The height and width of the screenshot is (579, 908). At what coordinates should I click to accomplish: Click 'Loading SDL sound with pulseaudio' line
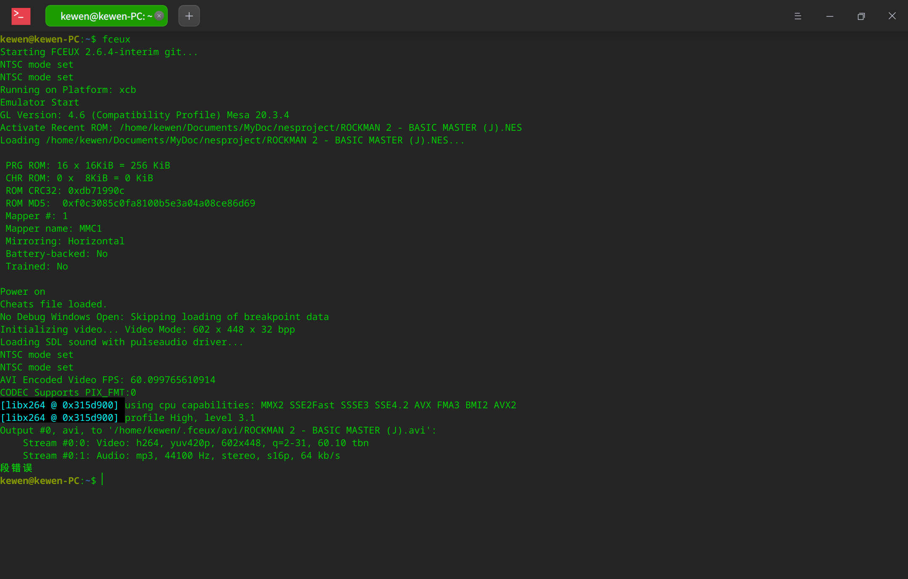click(x=122, y=342)
